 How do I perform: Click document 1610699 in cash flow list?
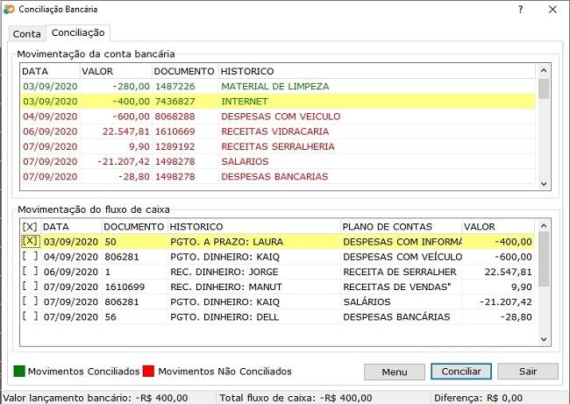pyautogui.click(x=125, y=287)
